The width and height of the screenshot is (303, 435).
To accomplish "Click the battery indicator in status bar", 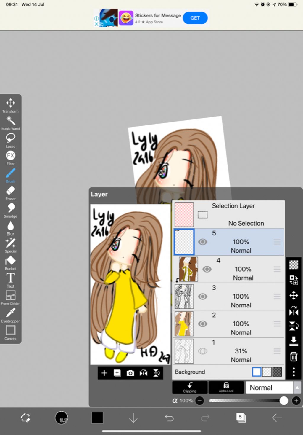I will pos(292,4).
